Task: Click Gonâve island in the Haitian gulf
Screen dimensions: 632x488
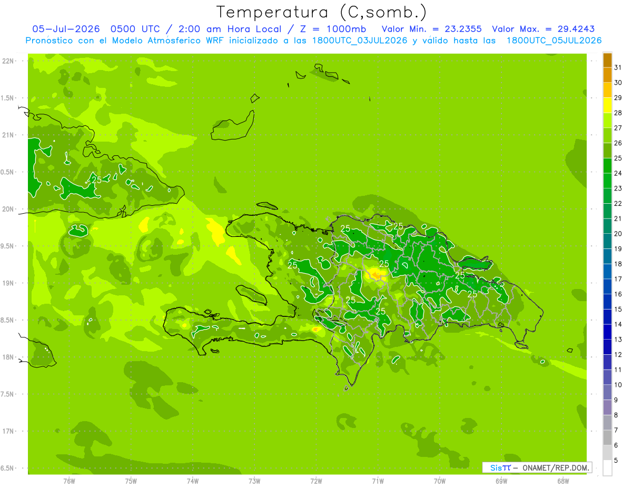Action: [x=250, y=294]
